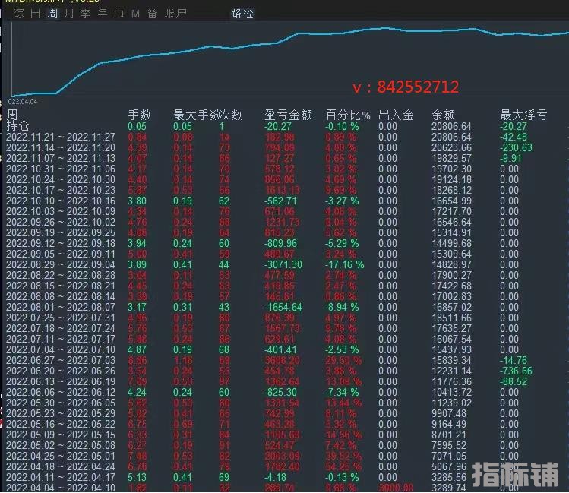The width and height of the screenshot is (569, 493).
Task: Switch to the 综 summary tab
Action: [x=19, y=14]
